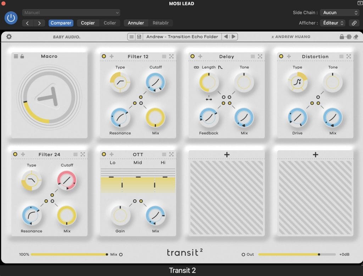Open the Filter 24 module menu
Screen dimensions: 363x276
pos(76,154)
